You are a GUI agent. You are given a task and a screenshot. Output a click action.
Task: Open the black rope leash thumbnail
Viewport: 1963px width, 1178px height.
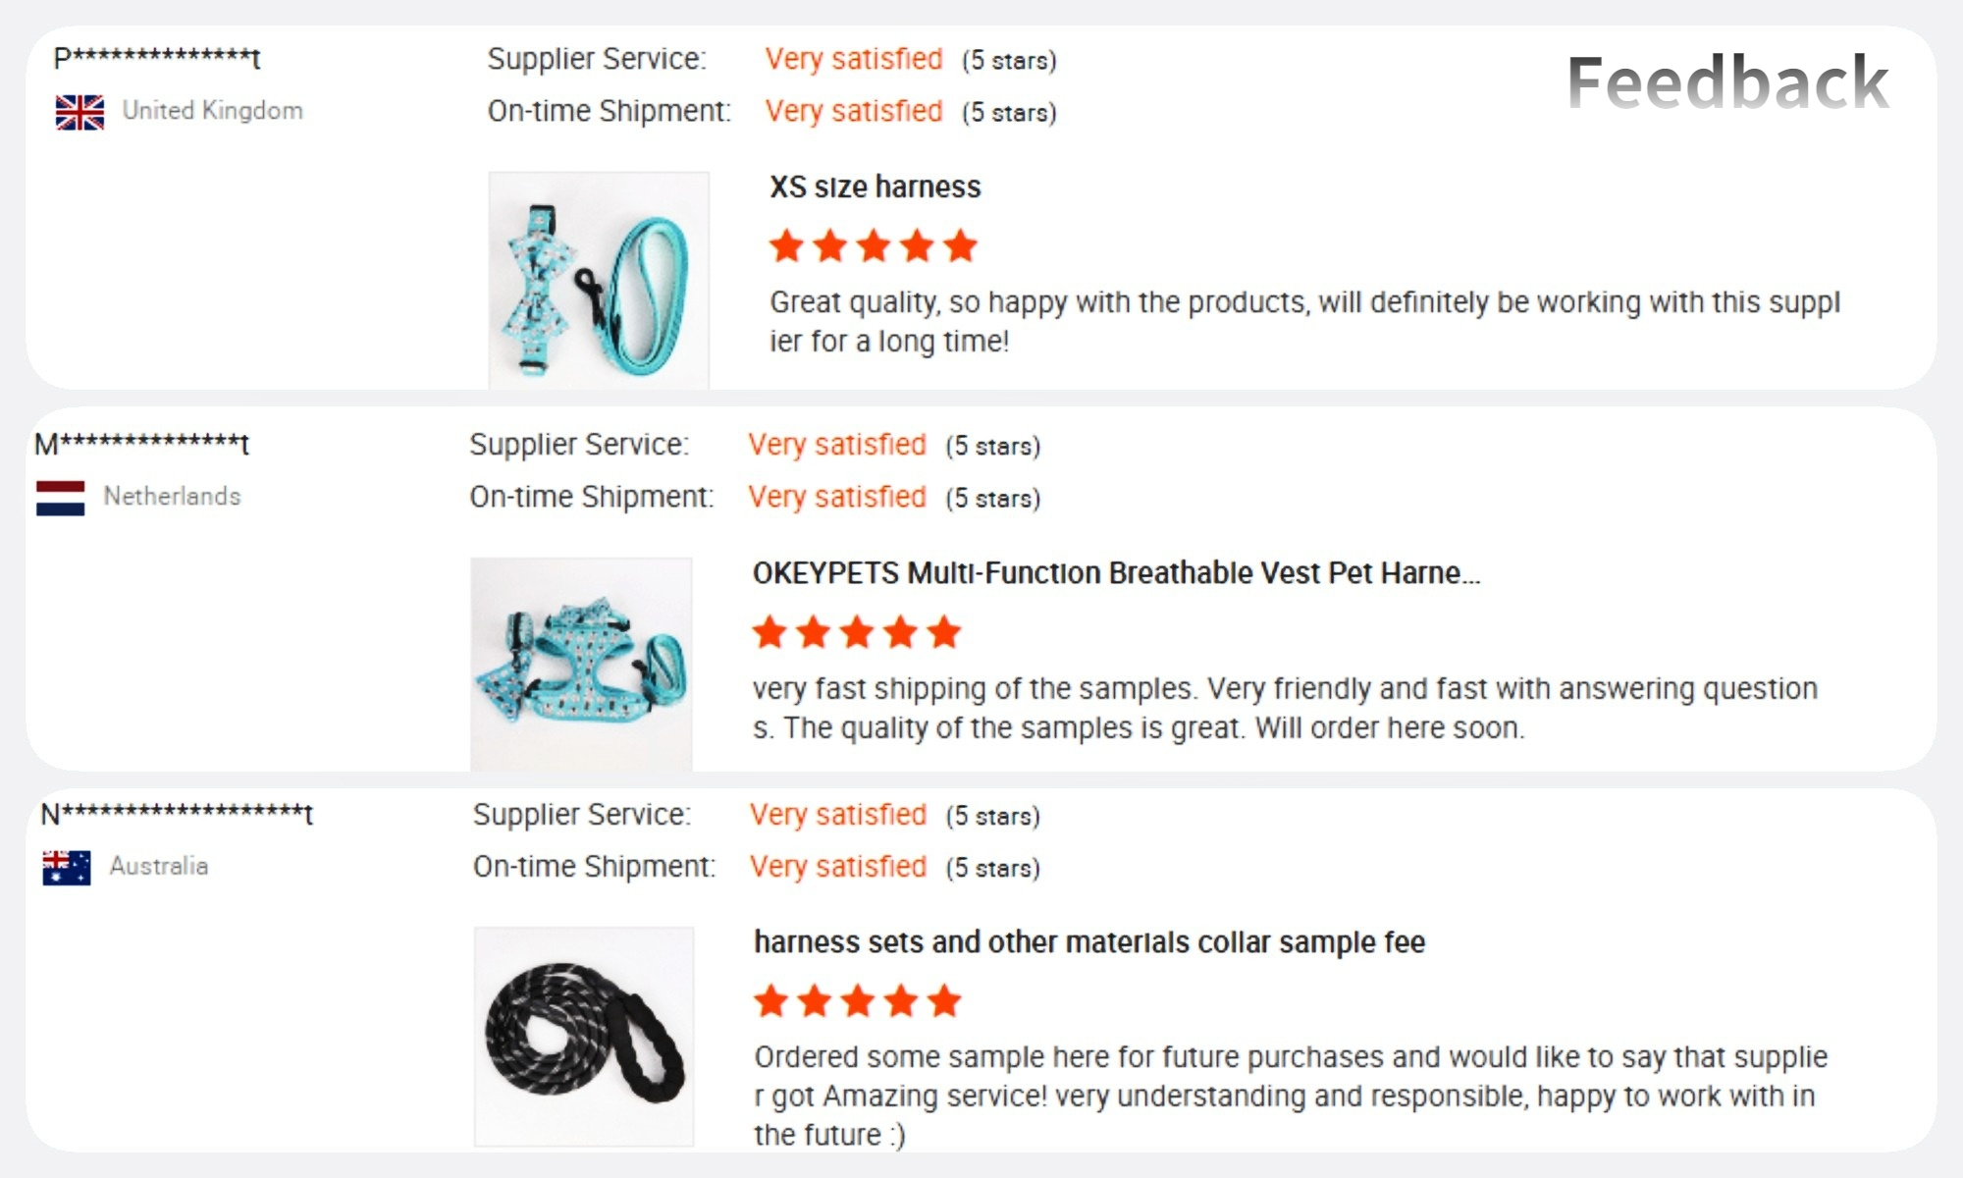(584, 1036)
